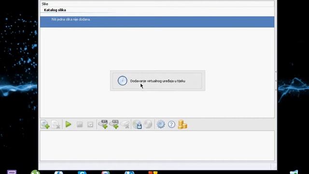Click the Remove image icon with grey X

[x=56, y=125]
